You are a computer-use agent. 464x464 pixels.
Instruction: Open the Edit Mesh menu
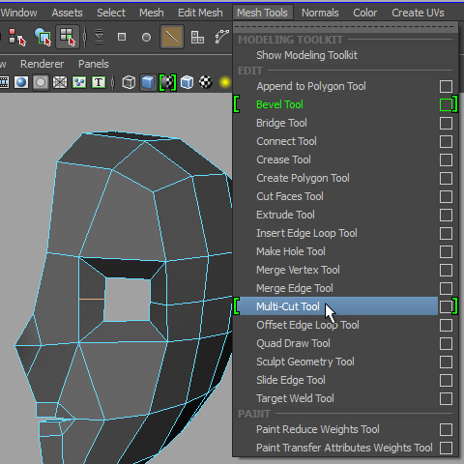point(200,13)
